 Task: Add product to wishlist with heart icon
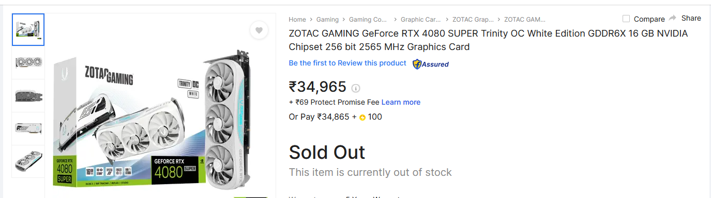click(259, 30)
